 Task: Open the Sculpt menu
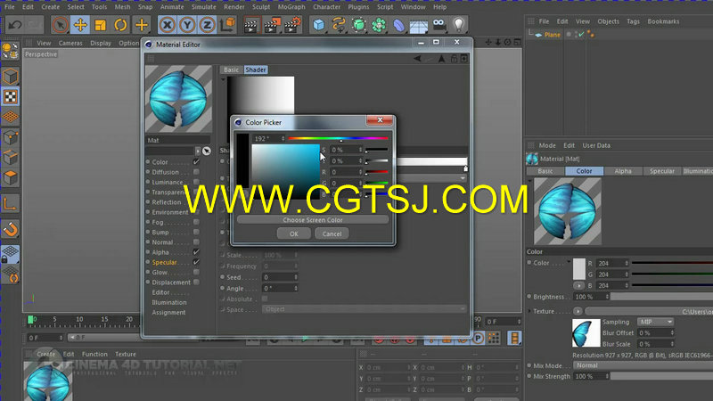click(261, 7)
